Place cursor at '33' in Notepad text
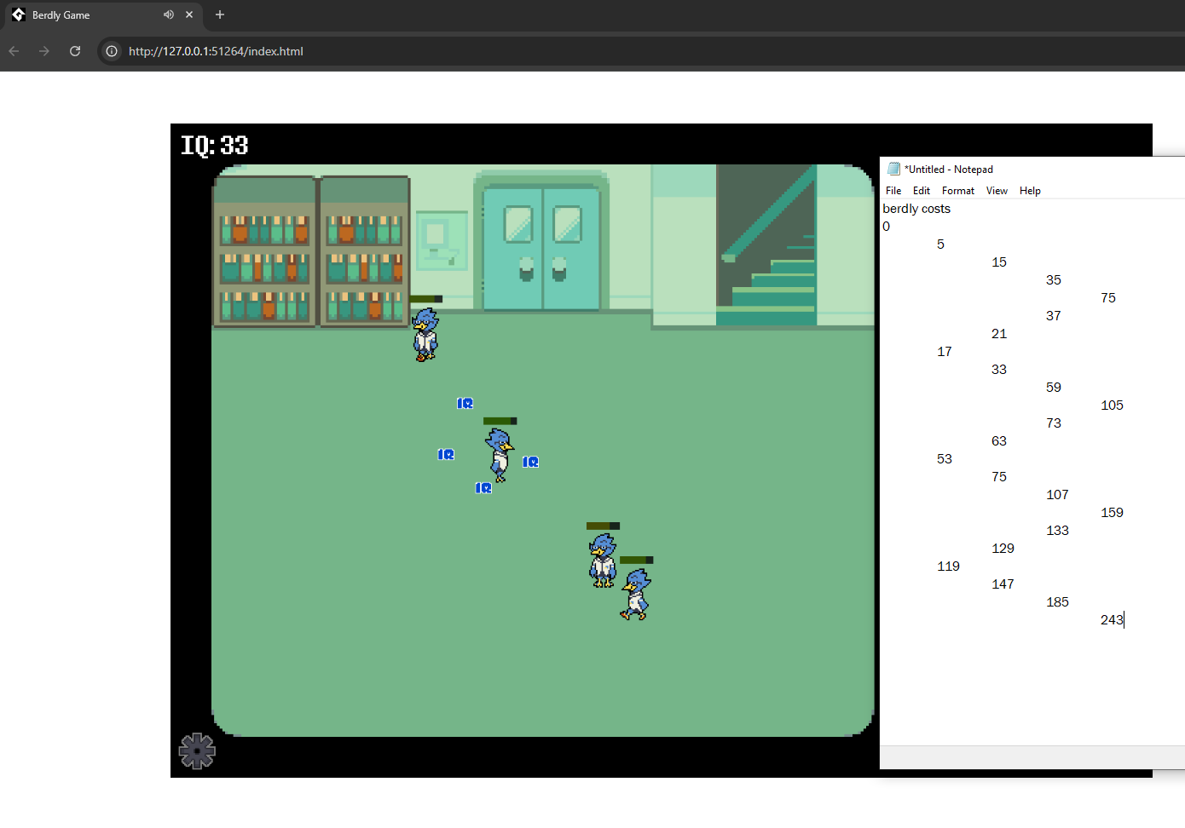 (x=999, y=370)
